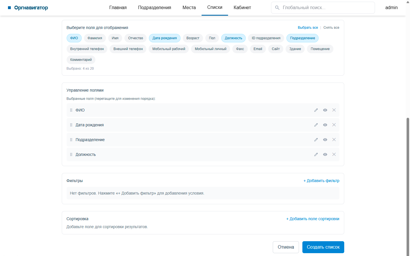Click the page vertical scrollbar thumb
This screenshot has height=256, width=410.
[408, 186]
